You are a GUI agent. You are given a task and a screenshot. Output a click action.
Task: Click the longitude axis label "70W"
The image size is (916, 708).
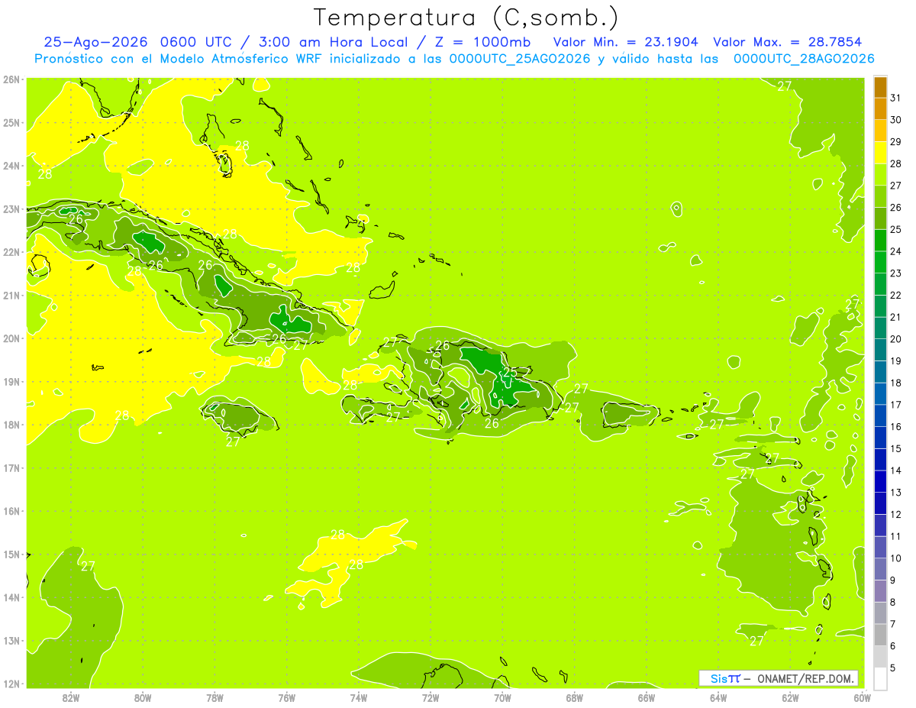tap(502, 697)
